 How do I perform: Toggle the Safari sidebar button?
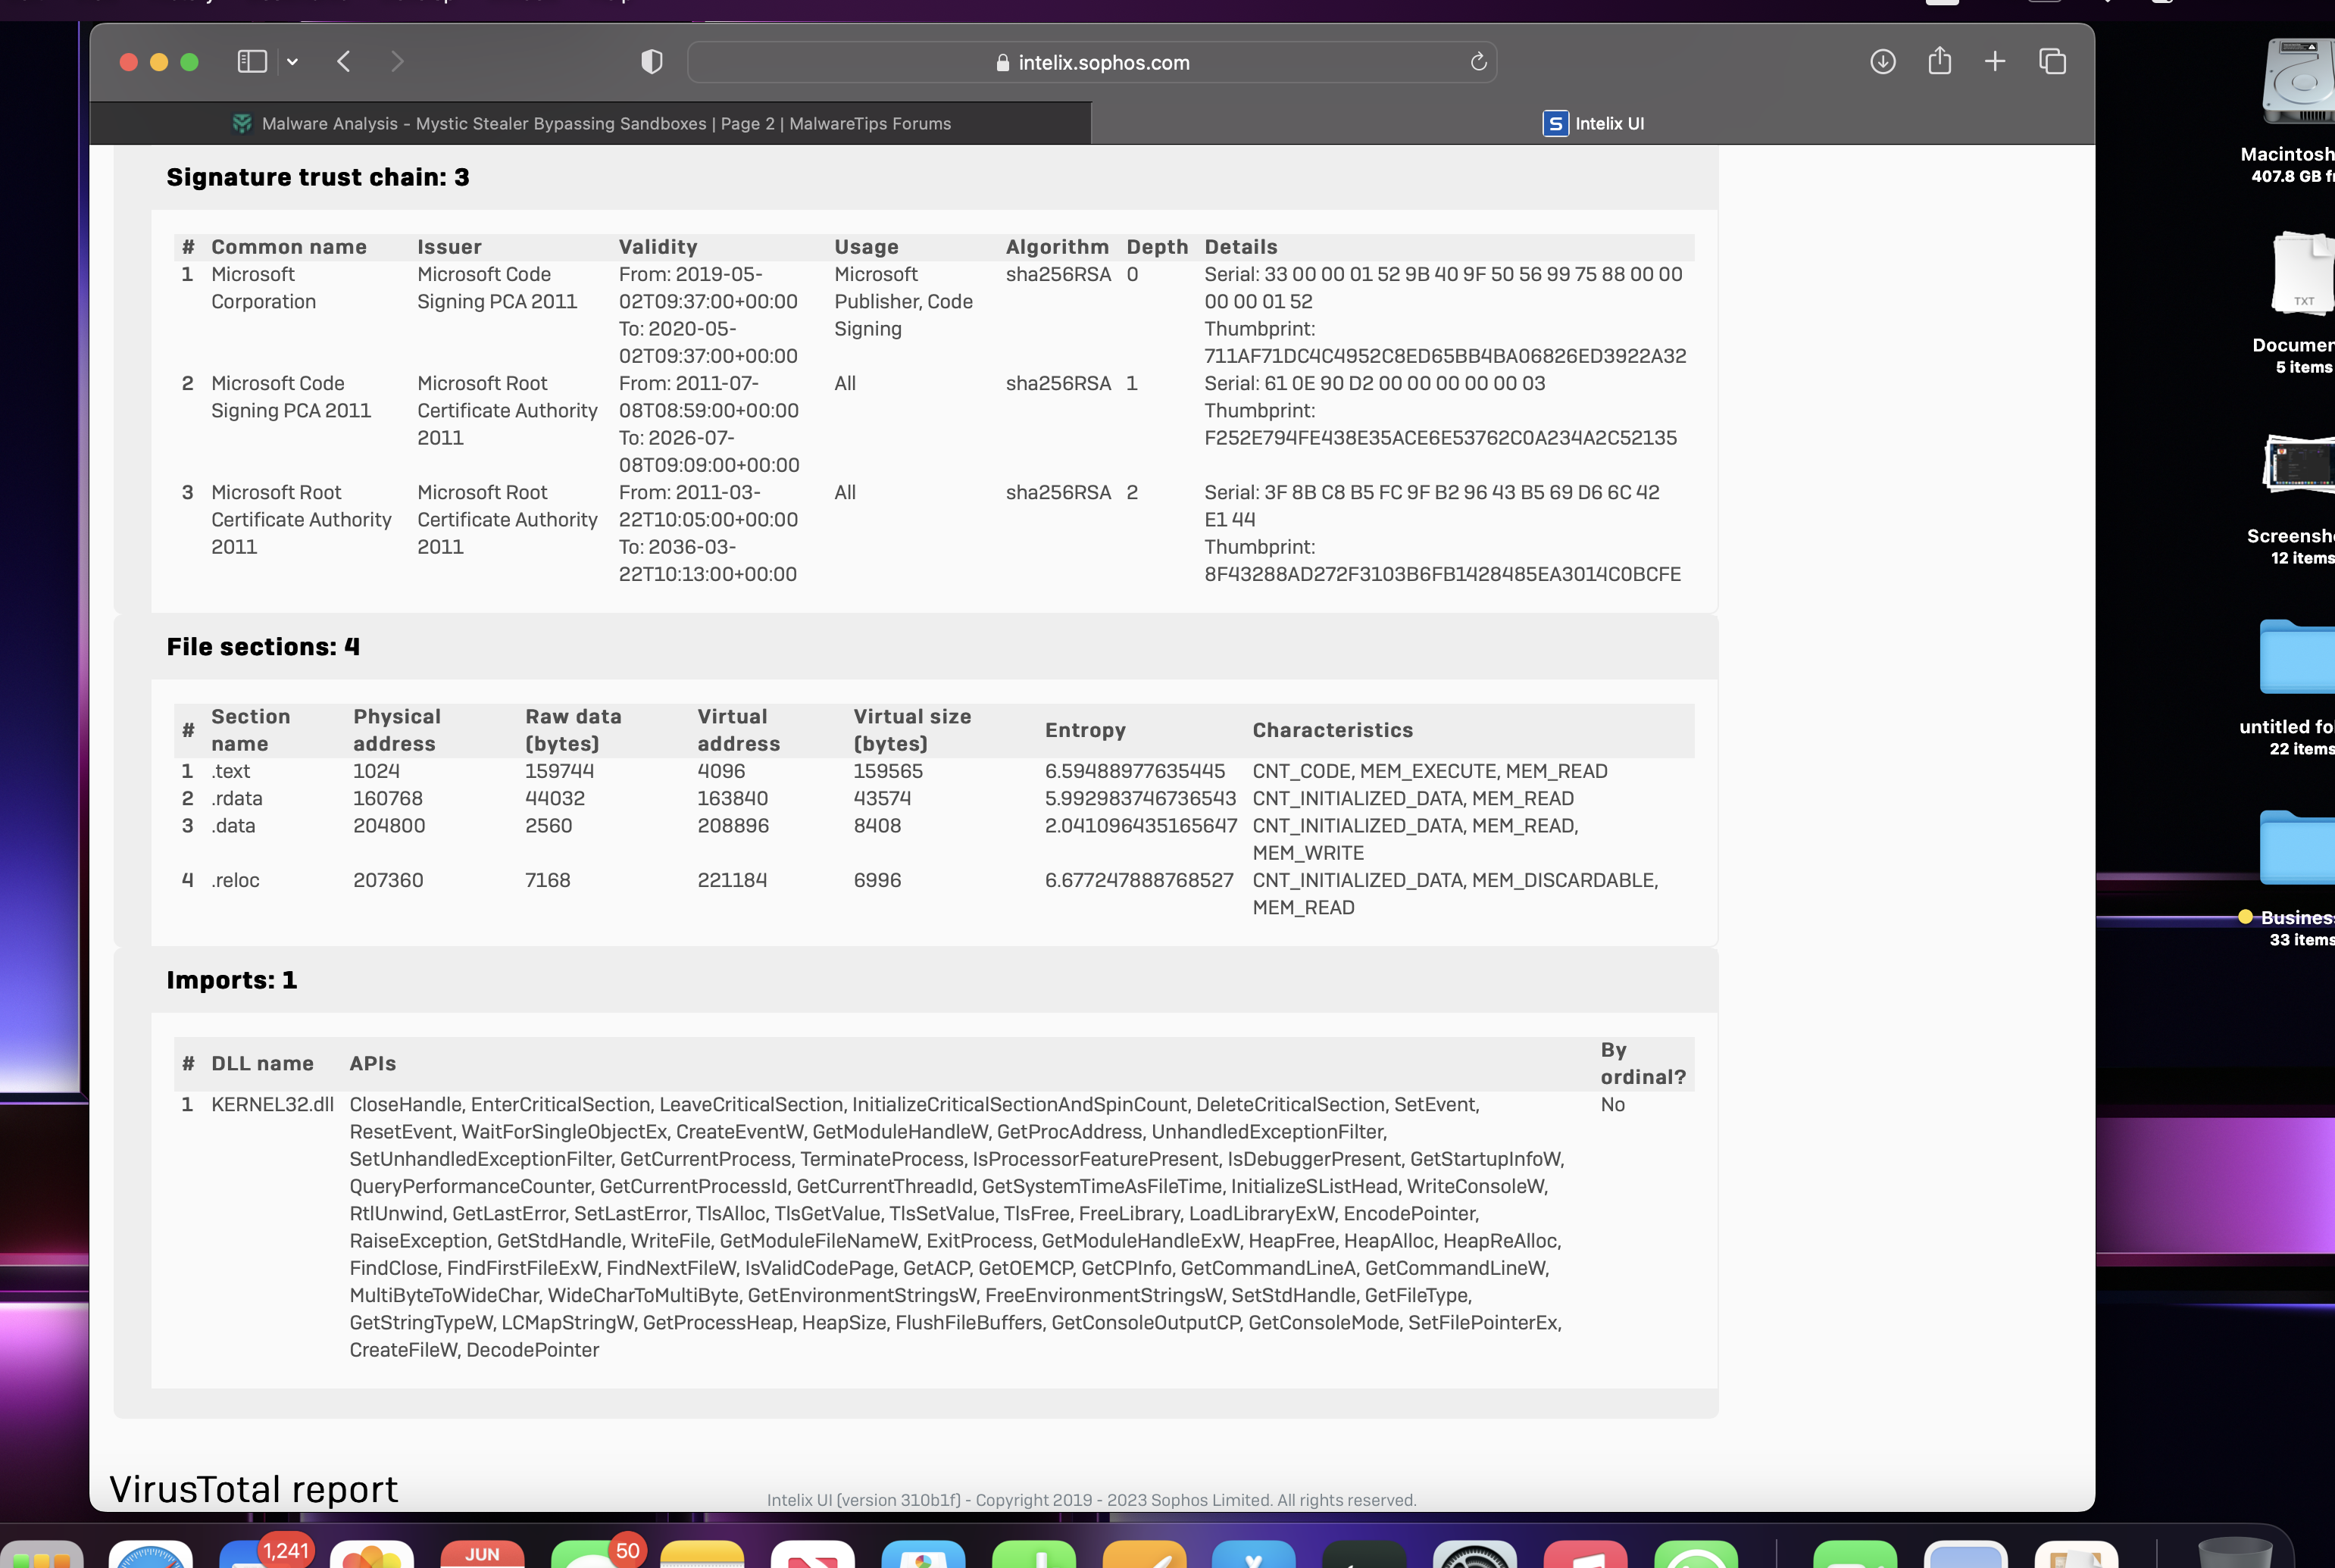coord(252,62)
